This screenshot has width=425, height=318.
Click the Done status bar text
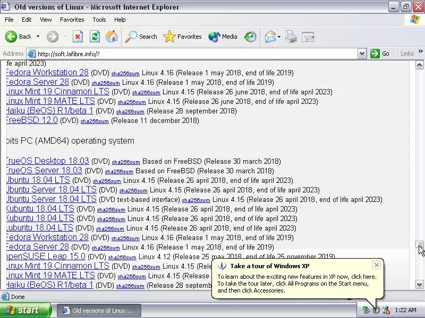[x=18, y=297]
